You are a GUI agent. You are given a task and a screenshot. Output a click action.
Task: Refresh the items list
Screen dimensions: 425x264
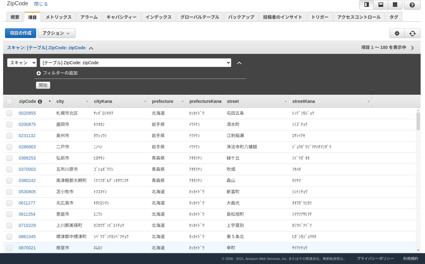click(413, 33)
